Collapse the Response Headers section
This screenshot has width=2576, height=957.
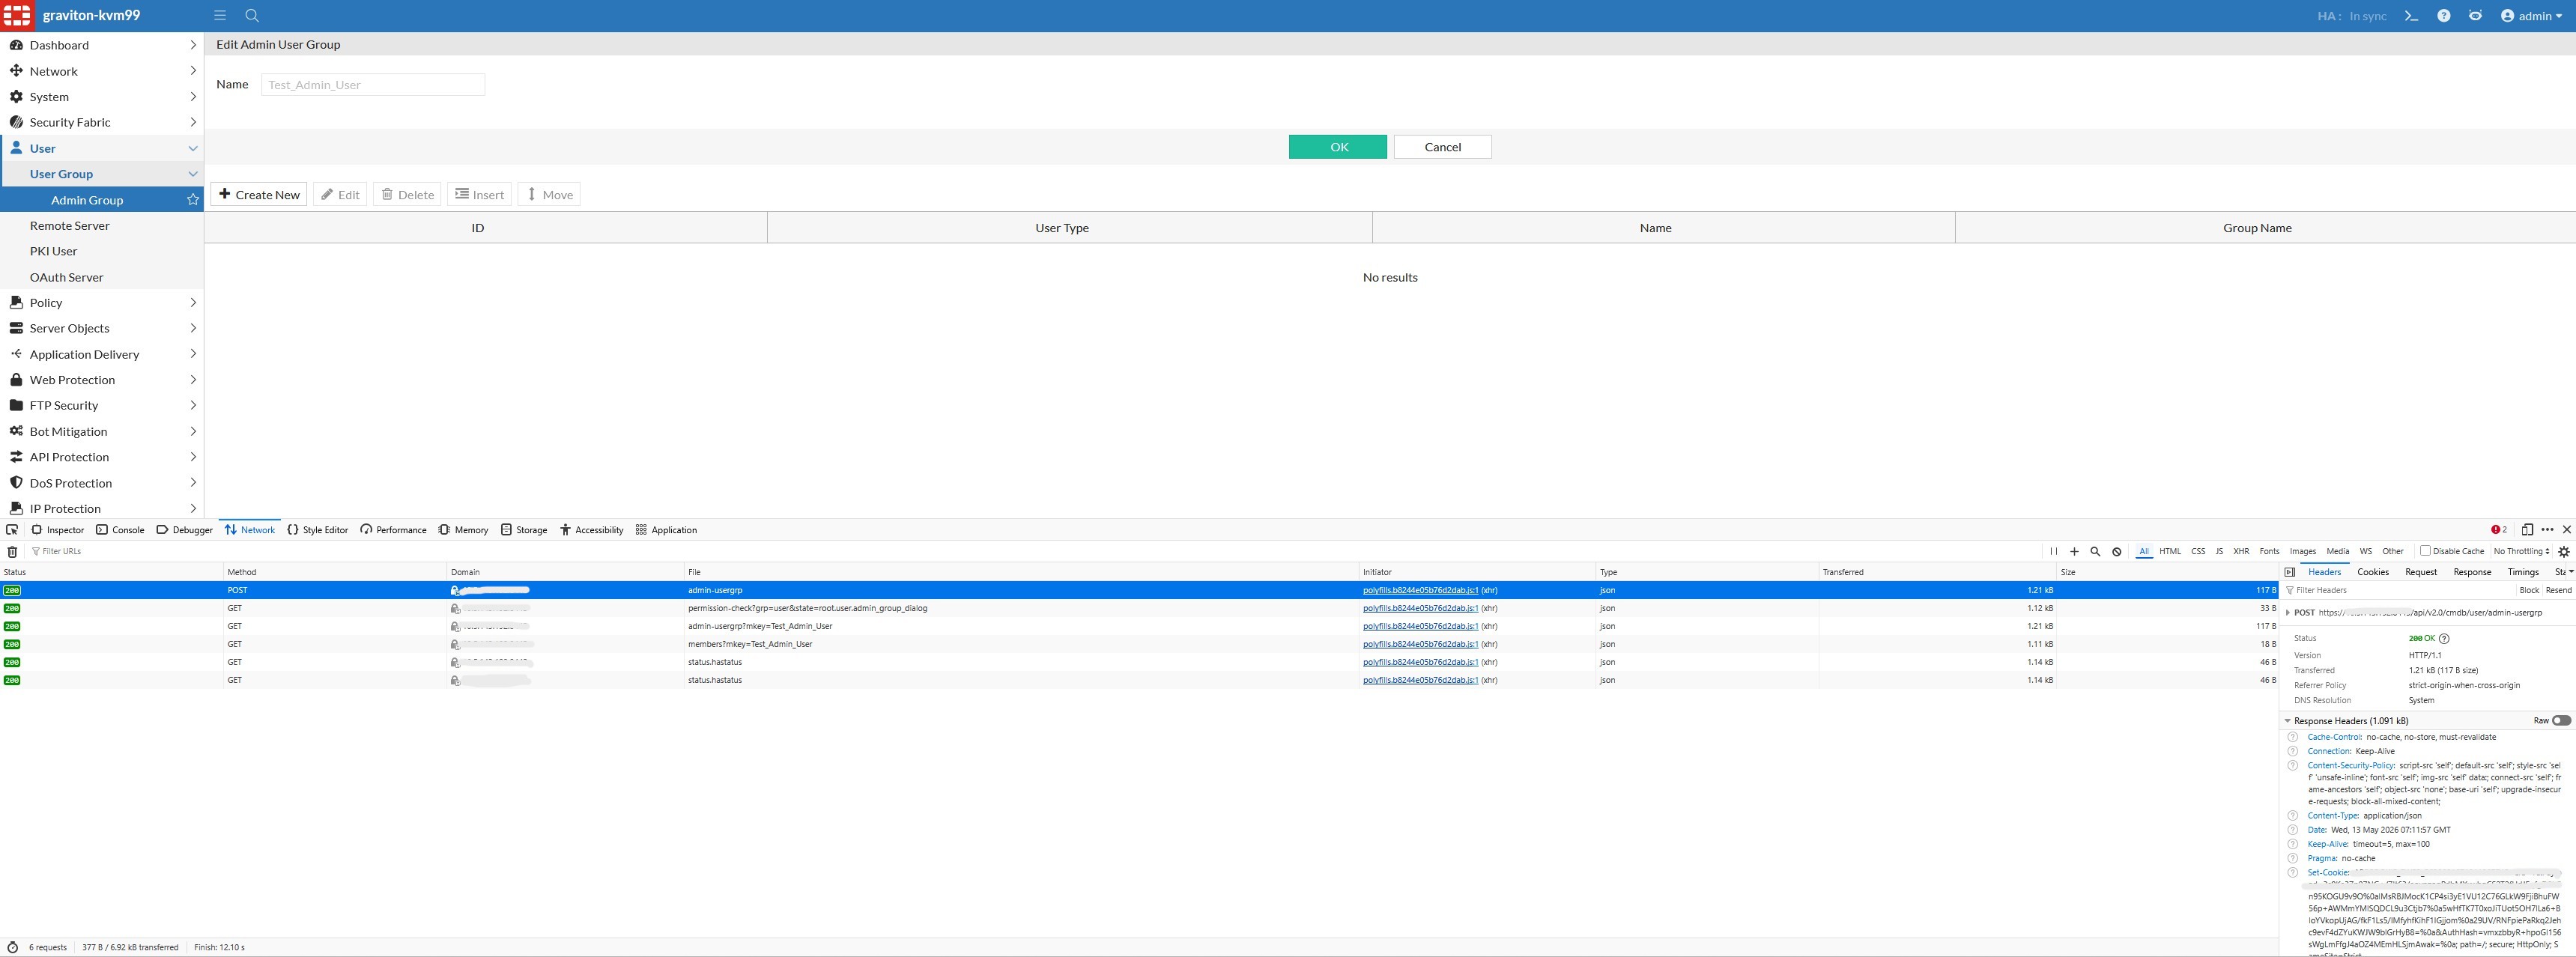tap(2288, 721)
